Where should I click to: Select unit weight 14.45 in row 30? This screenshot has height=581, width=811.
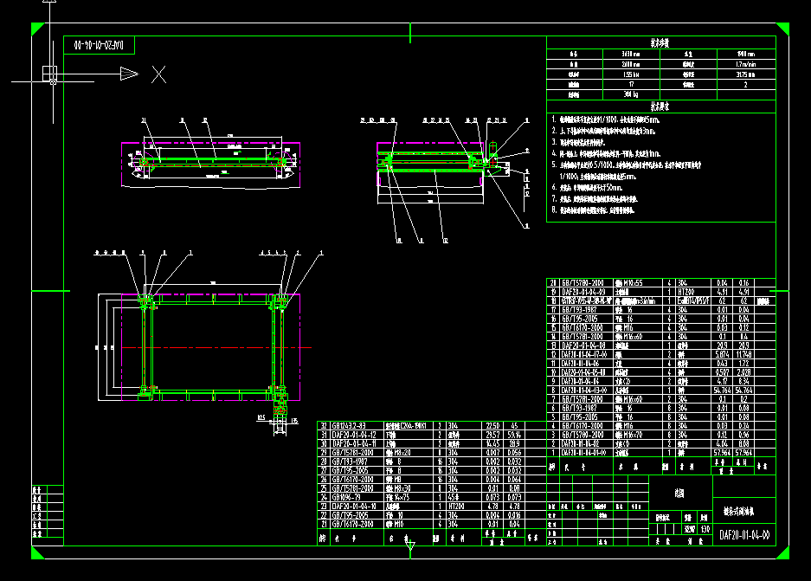[x=492, y=444]
